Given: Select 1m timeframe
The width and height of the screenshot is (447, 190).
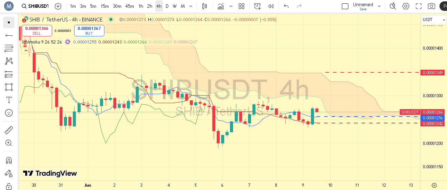Looking at the screenshot, I should pos(73,6).
